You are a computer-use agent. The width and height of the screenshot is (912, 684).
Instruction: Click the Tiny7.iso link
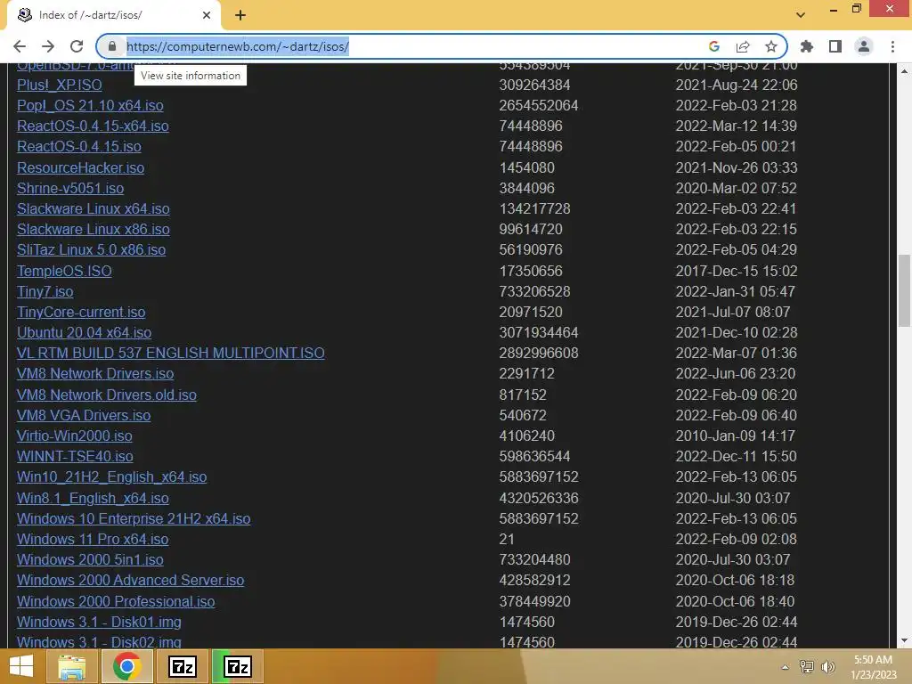click(45, 291)
